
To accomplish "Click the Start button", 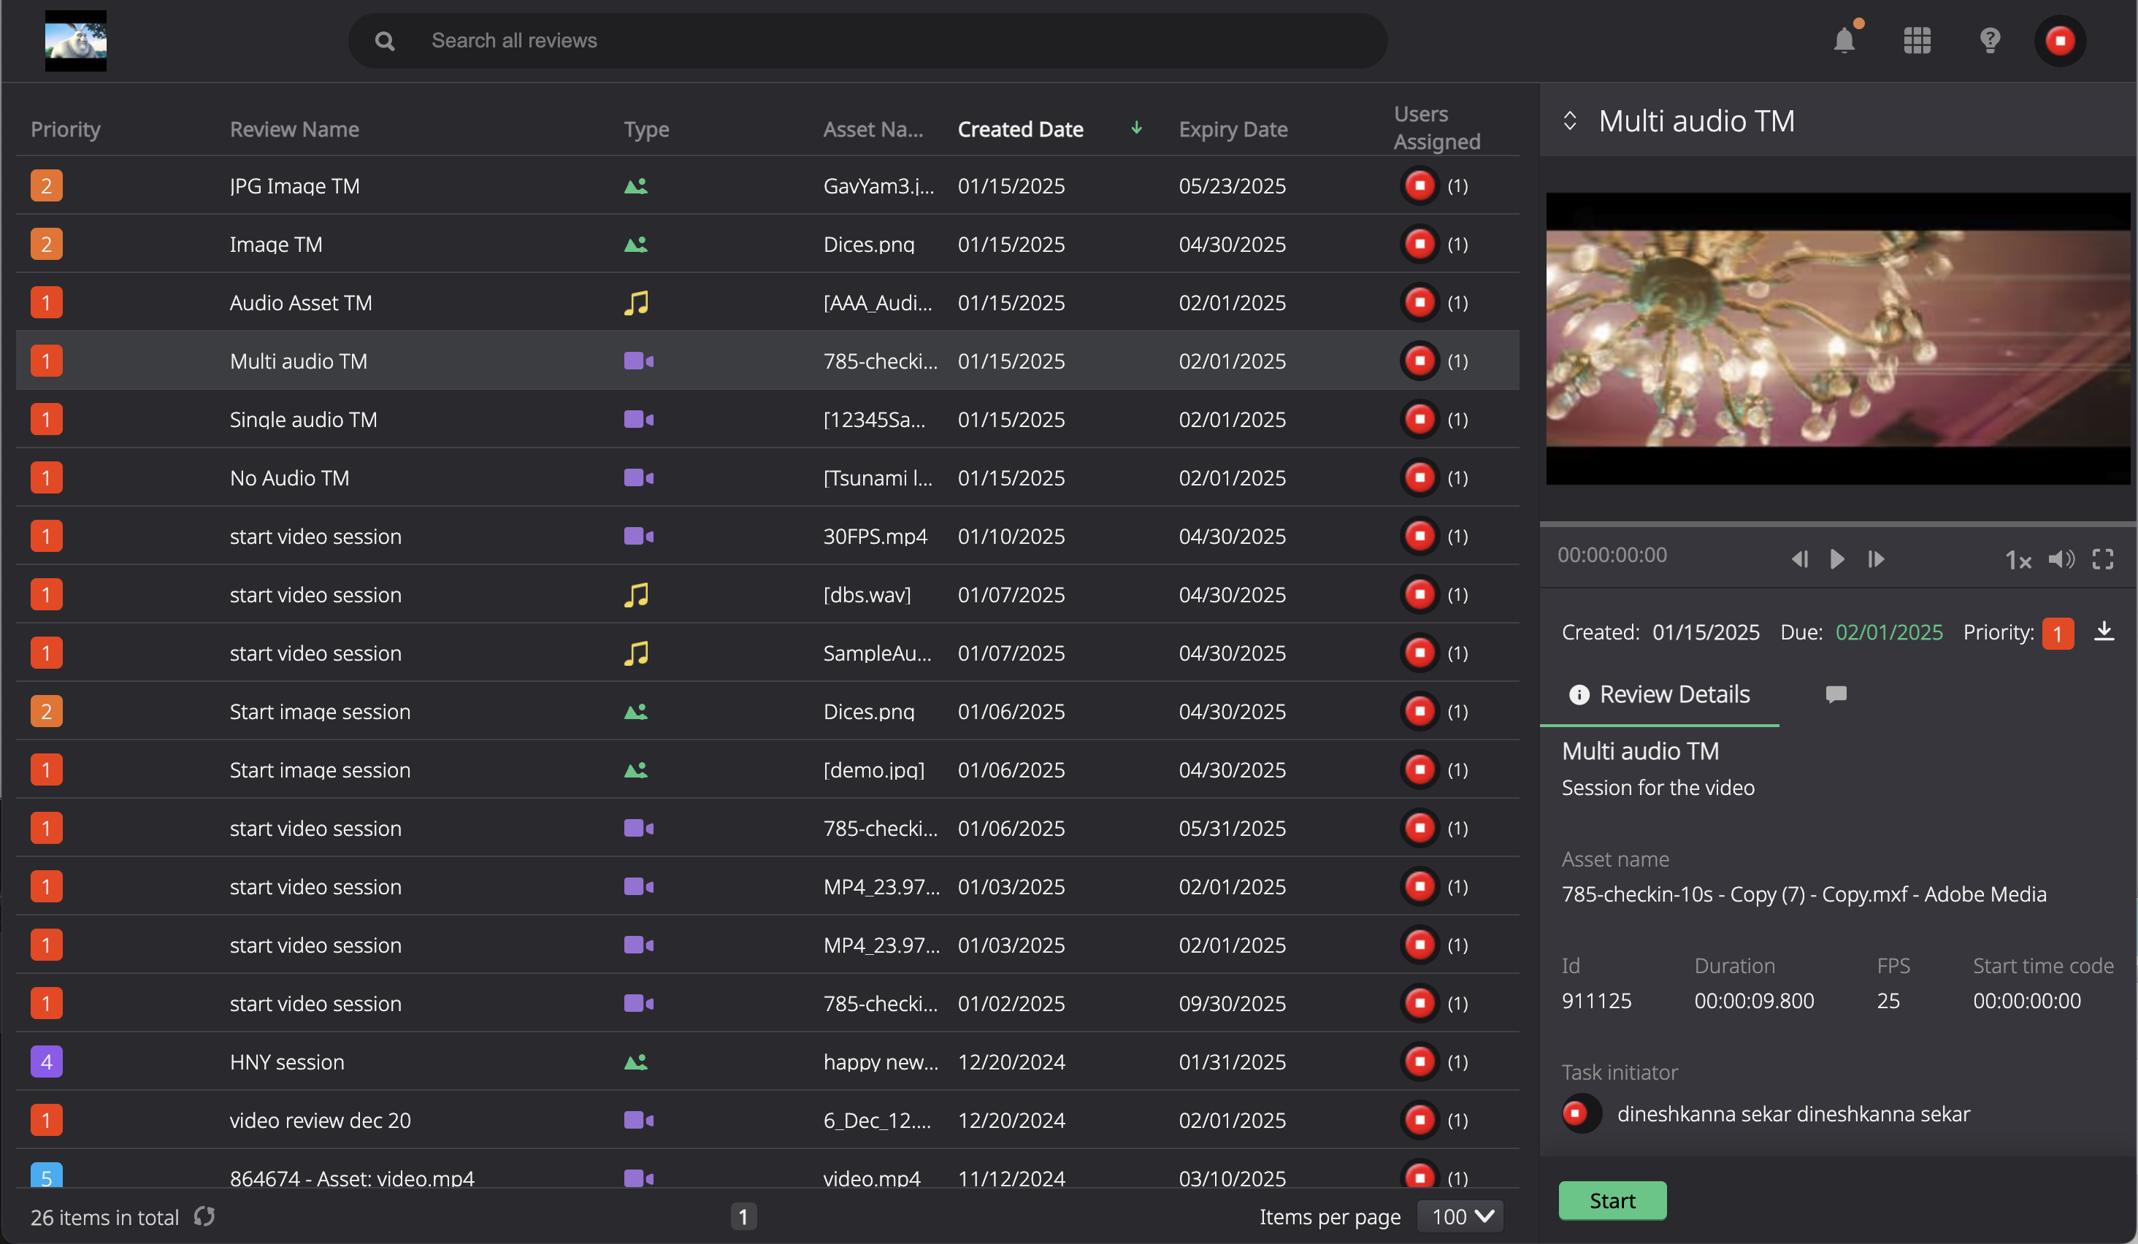I will click(1612, 1200).
